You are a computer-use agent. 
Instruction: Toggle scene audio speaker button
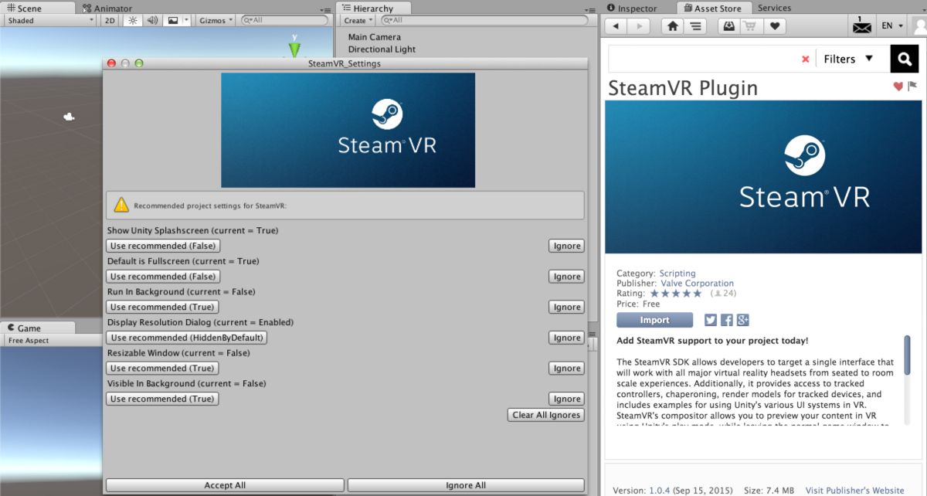[152, 21]
